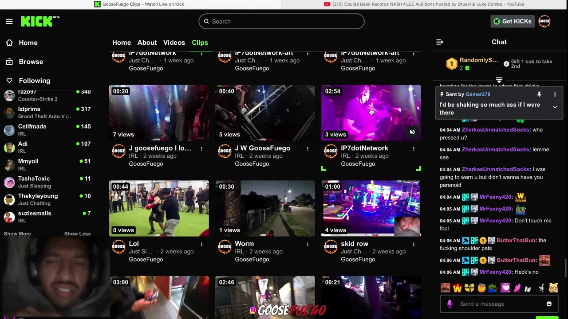Open Adi channel in sidebar
Image resolution: width=568 pixels, height=319 pixels.
tap(47, 147)
